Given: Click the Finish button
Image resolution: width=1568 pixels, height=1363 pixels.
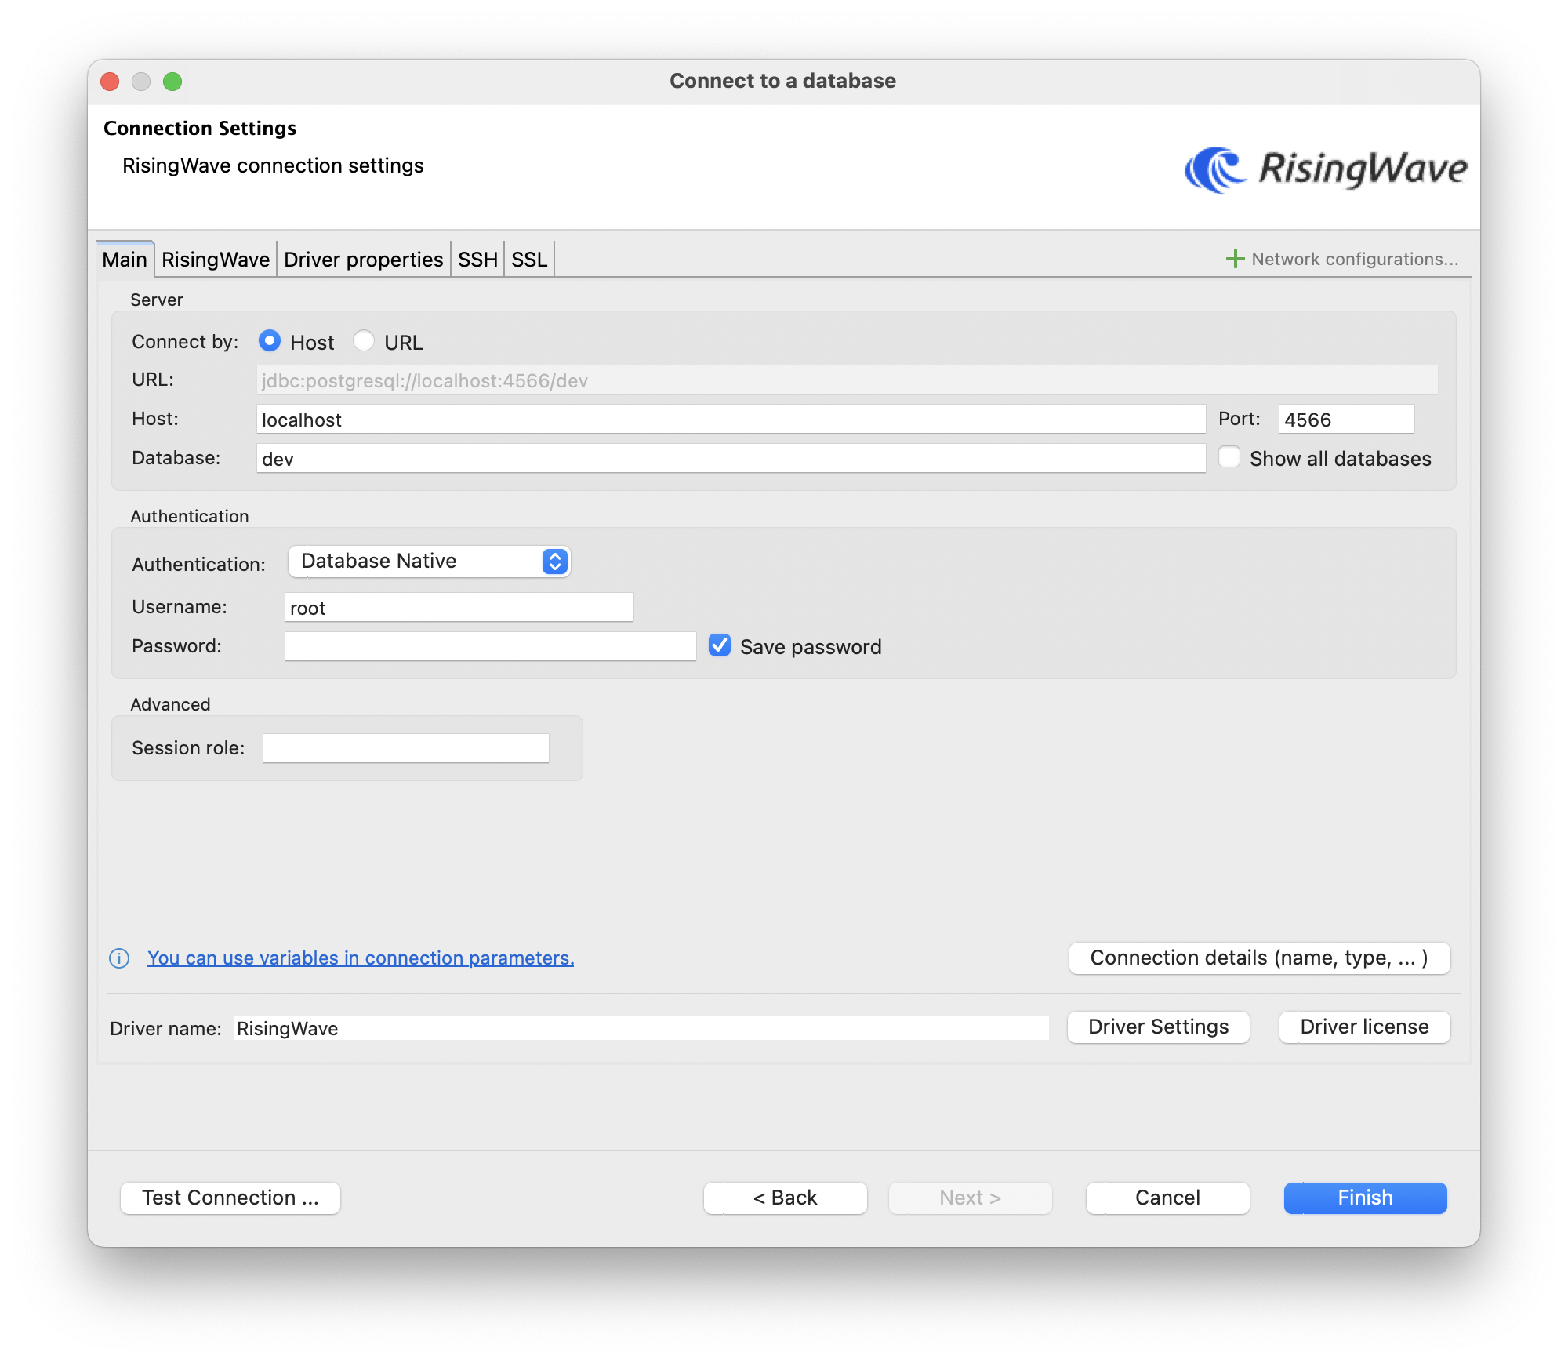Looking at the screenshot, I should pos(1364,1198).
